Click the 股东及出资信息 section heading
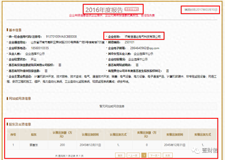225x160 pixels. click(x=20, y=124)
